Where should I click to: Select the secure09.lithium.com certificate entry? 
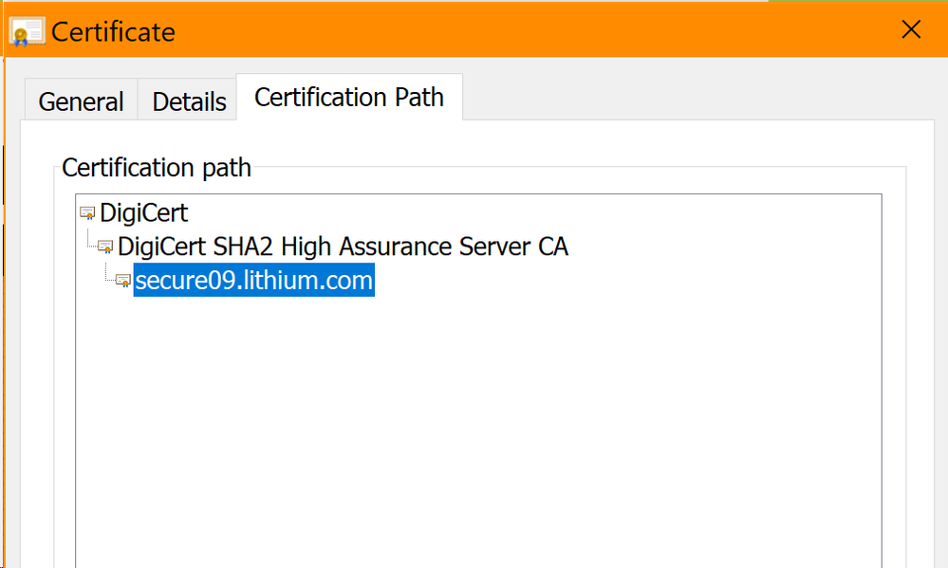coord(254,280)
